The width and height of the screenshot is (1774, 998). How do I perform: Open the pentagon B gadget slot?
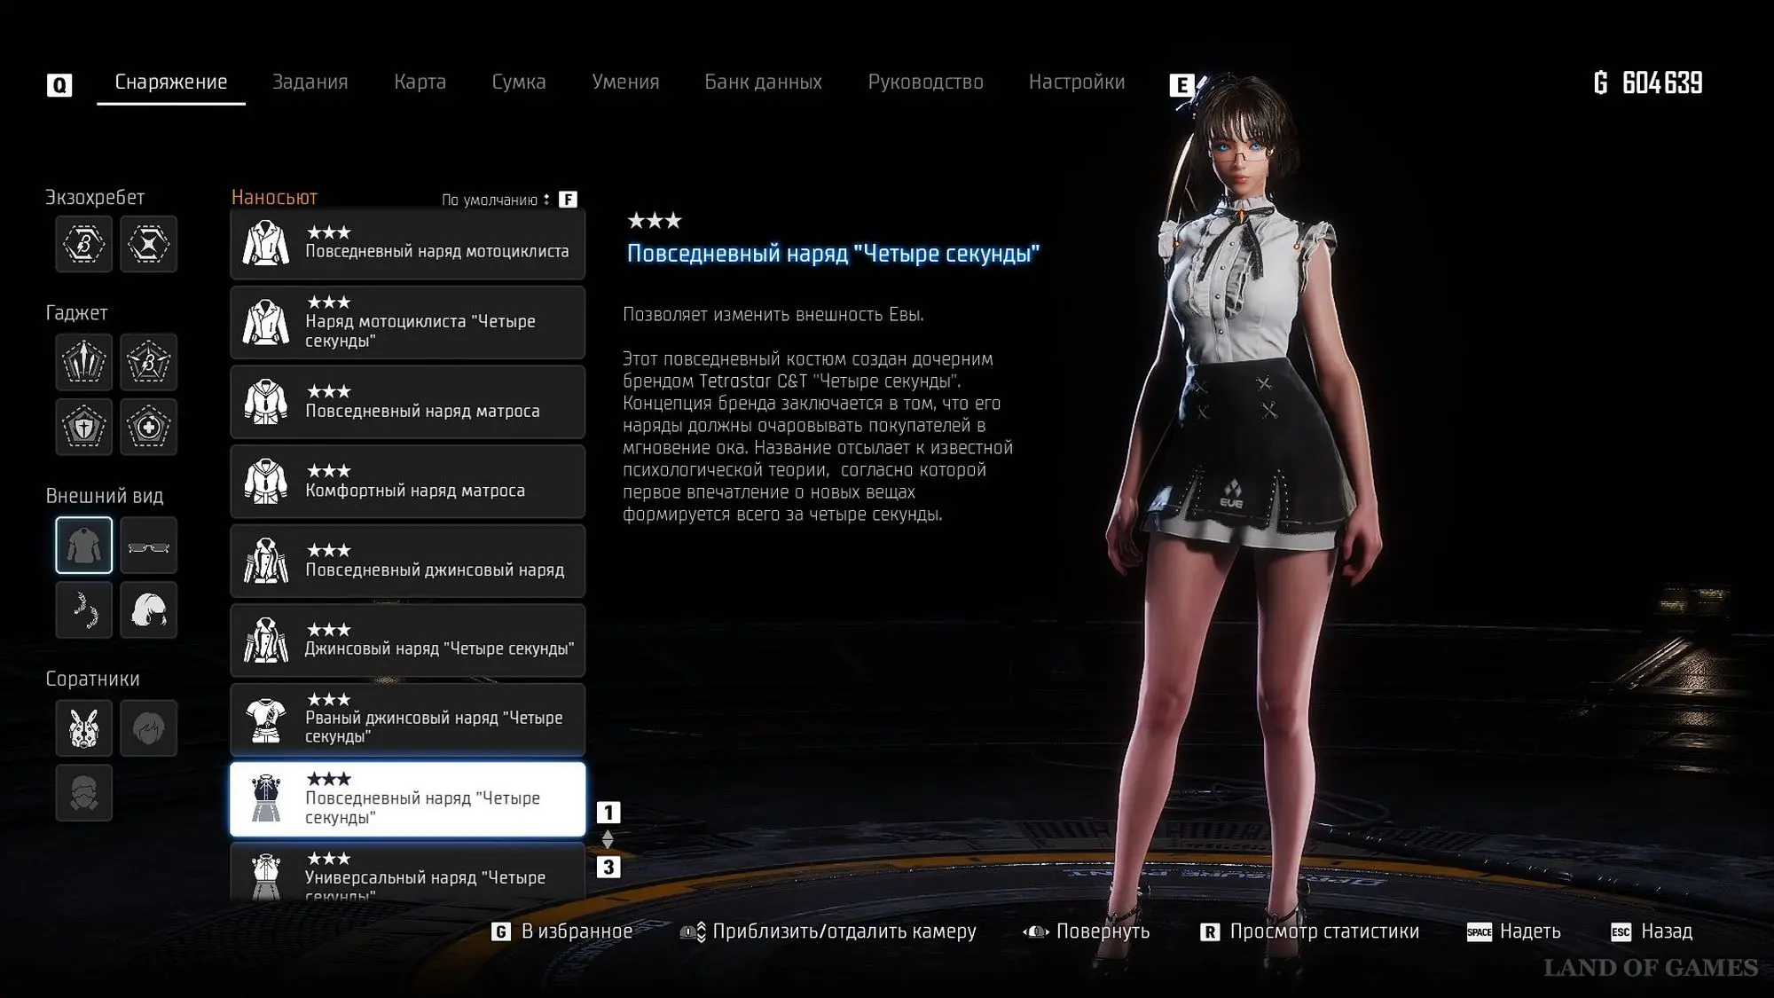pos(149,362)
